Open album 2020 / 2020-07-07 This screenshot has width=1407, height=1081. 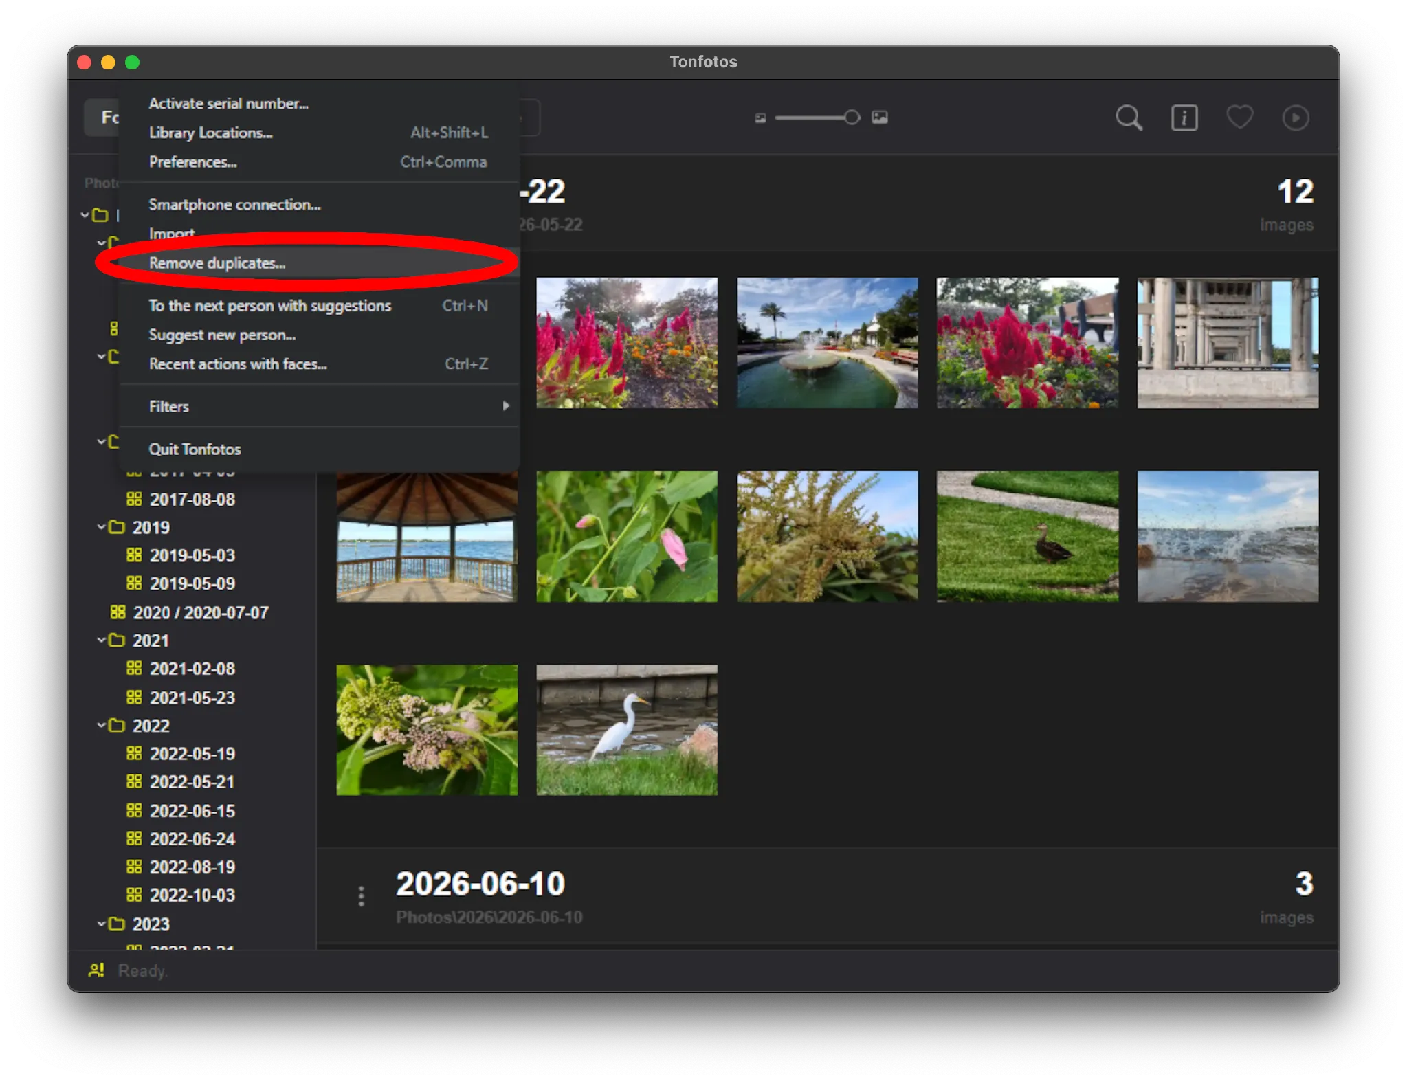click(x=201, y=612)
